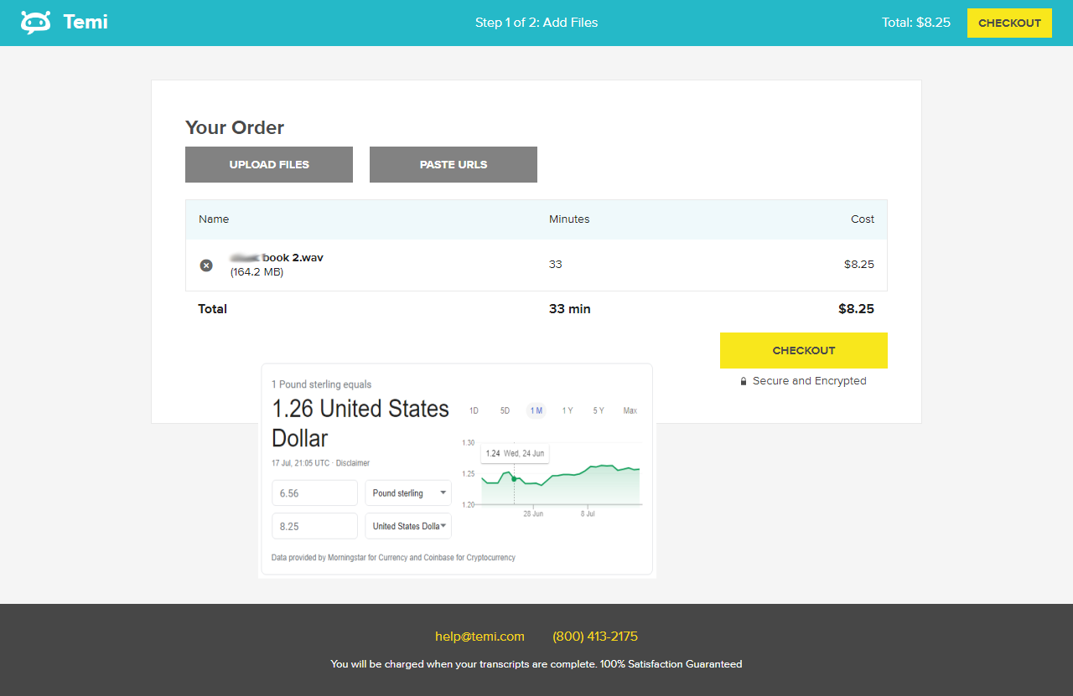1073x696 pixels.
Task: Remove book 2.wav file from order
Action: coord(206,266)
